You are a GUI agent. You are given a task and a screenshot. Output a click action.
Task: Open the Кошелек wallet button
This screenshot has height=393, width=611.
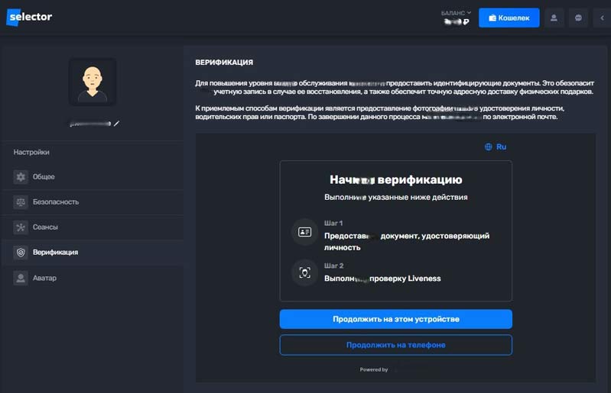(509, 18)
